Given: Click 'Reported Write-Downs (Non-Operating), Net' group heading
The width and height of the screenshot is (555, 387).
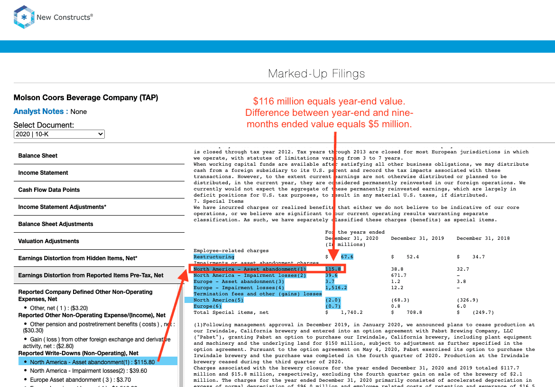Looking at the screenshot, I should 78,353.
